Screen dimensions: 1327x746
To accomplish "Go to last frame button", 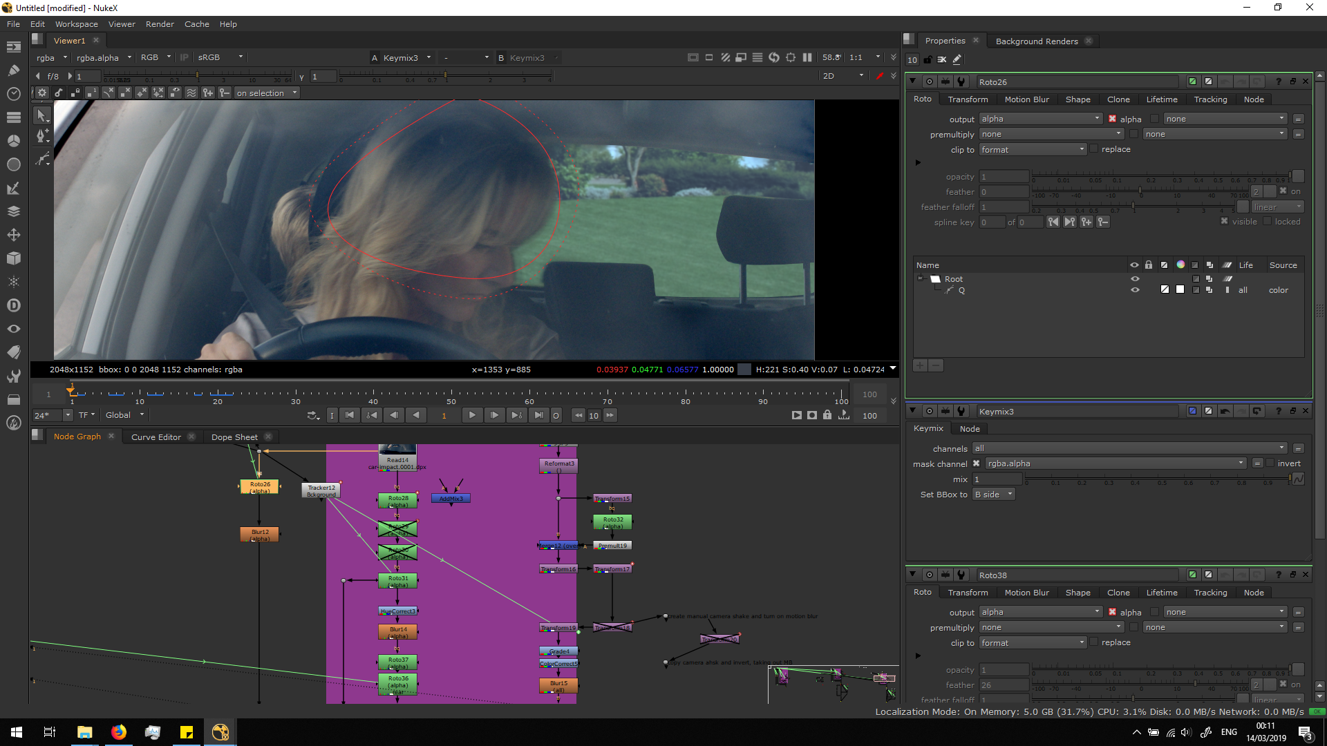I will (x=538, y=415).
